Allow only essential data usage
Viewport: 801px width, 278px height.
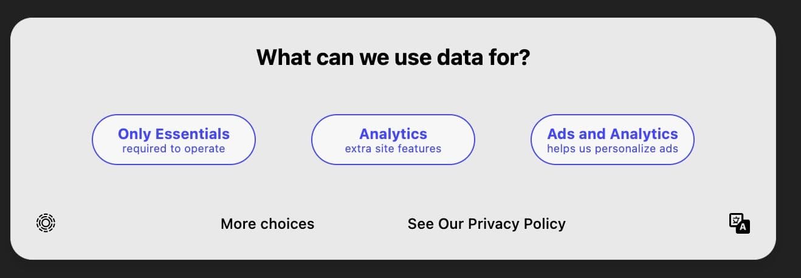(x=174, y=140)
